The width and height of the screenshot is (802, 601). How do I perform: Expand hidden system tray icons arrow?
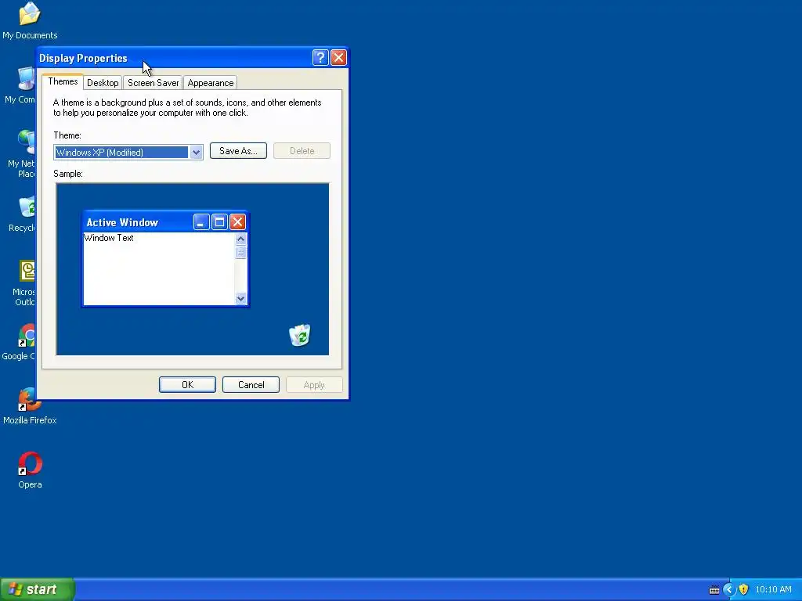tap(729, 589)
